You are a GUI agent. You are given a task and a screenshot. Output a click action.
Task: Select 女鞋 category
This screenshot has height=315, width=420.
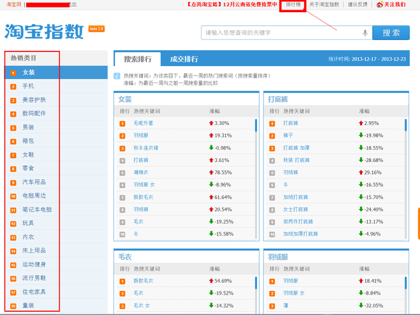click(x=56, y=154)
